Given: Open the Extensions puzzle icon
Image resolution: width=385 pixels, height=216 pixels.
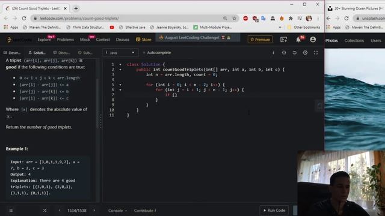Looking at the screenshot, I should pyautogui.click(x=291, y=19).
